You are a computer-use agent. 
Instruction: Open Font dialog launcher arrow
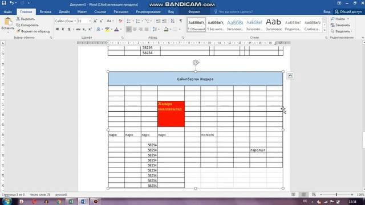[x=123, y=38]
